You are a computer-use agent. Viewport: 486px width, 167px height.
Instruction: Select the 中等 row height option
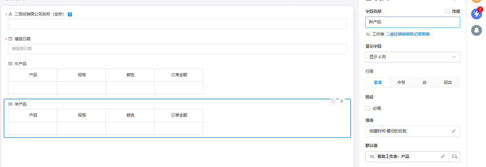(401, 83)
